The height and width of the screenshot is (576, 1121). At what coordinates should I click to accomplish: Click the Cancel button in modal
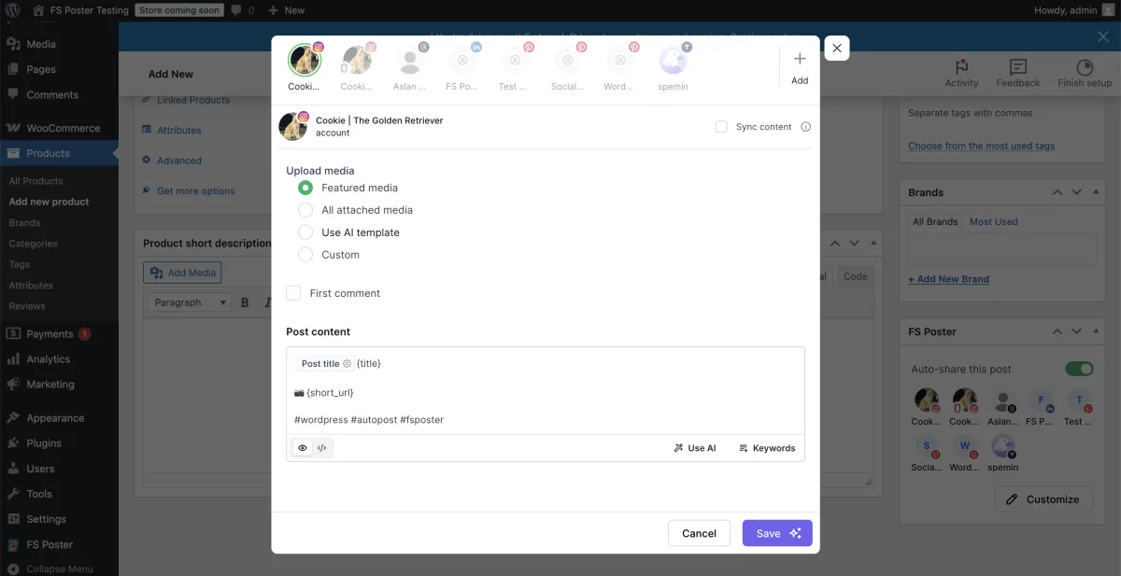699,533
